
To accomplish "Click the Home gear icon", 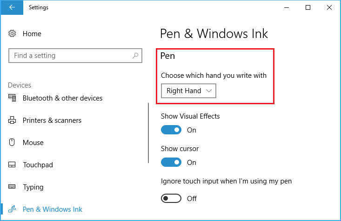I will (x=12, y=33).
